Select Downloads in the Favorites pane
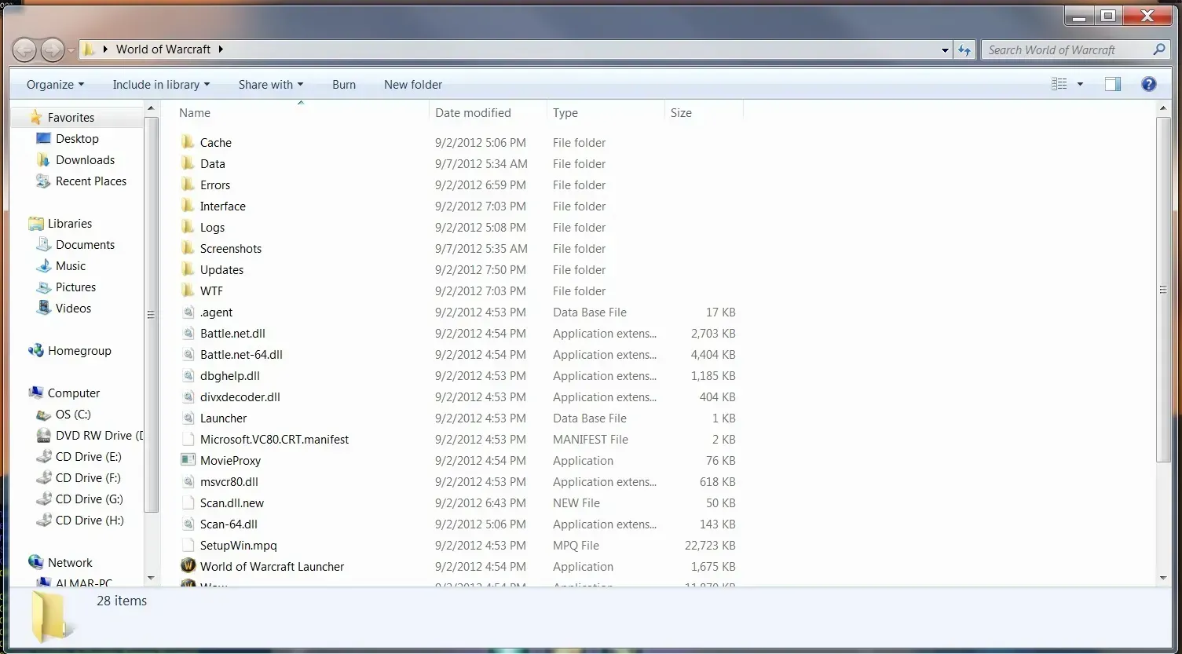Screen dimensions: 1182x654 coord(85,159)
